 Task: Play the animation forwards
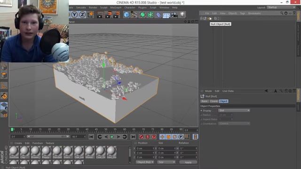(x=112, y=137)
